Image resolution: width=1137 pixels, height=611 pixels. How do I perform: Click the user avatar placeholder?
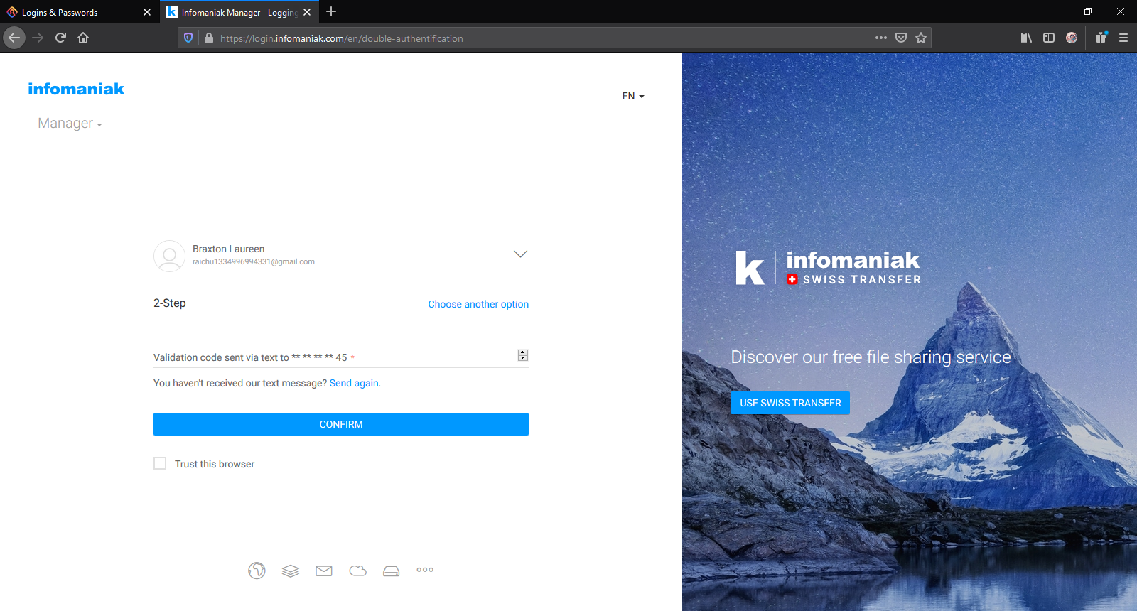(x=169, y=256)
